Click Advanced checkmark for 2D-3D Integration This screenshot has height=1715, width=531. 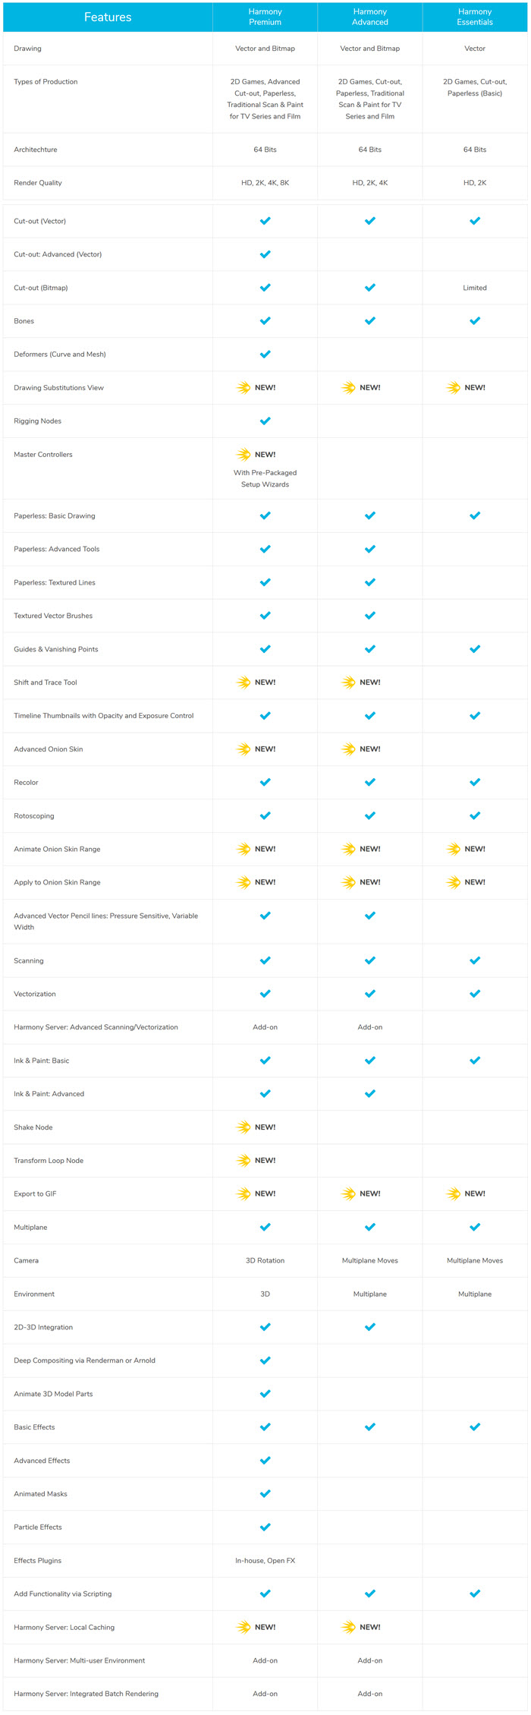pyautogui.click(x=370, y=1327)
